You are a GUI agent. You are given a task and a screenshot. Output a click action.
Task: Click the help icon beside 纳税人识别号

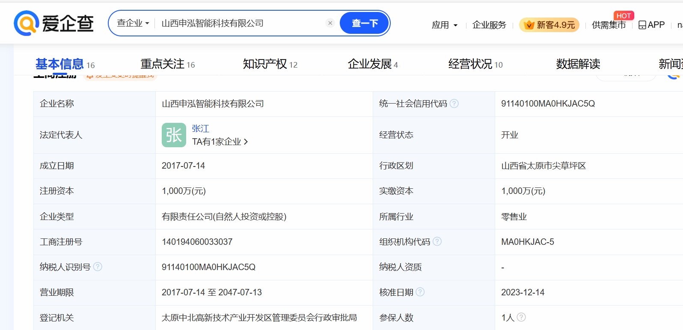click(x=98, y=267)
